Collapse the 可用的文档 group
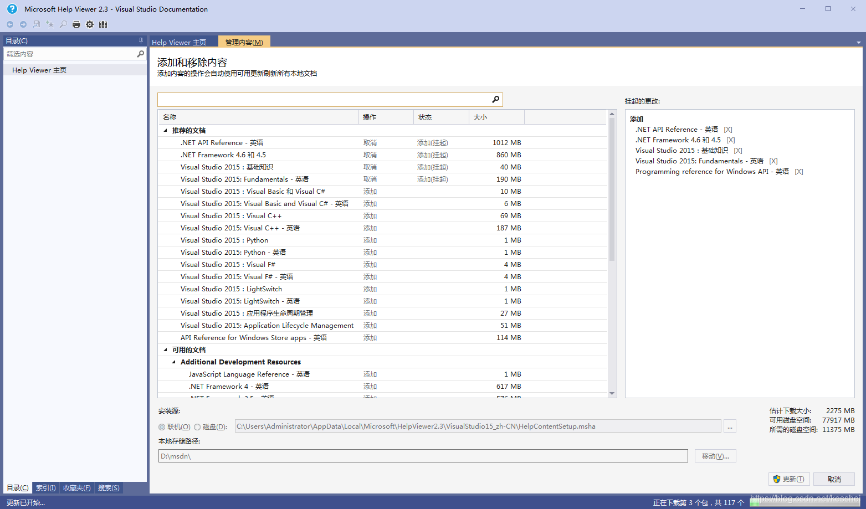The height and width of the screenshot is (509, 866). (x=165, y=350)
